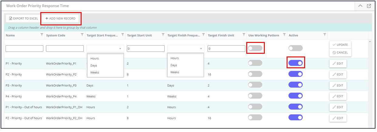
Task: Sort by Target Finish Unit header
Action: coord(221,35)
